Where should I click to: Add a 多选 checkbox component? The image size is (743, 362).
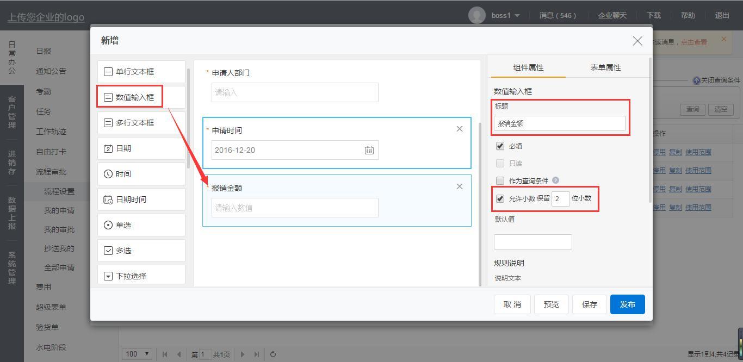click(x=141, y=251)
